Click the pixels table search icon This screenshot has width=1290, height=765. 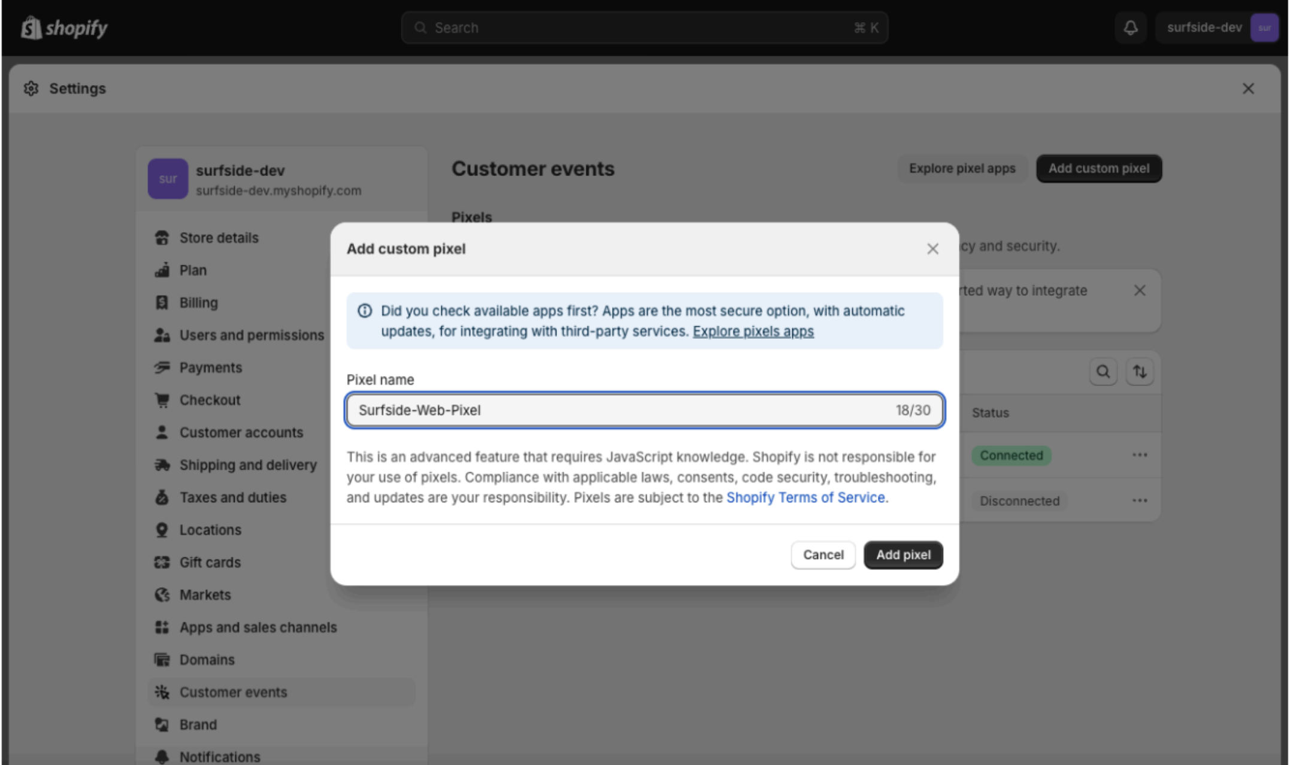tap(1103, 372)
